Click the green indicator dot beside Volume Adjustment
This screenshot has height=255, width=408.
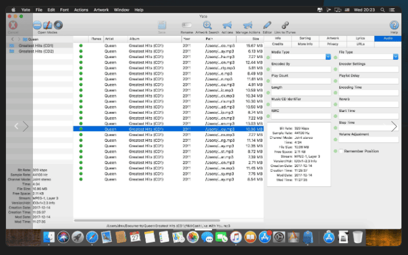[336, 139]
